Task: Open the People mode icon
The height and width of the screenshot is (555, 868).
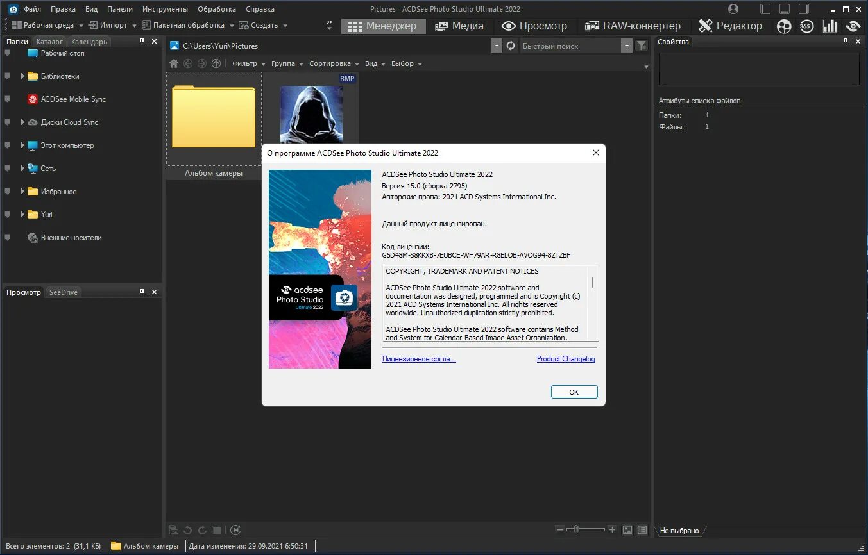Action: (784, 26)
